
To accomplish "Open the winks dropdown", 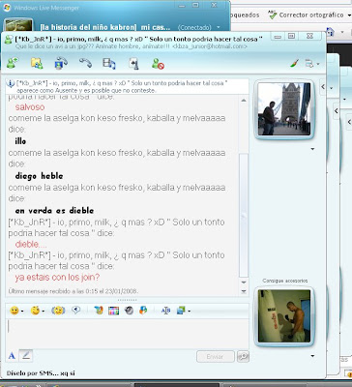I will pyautogui.click(x=37, y=311).
